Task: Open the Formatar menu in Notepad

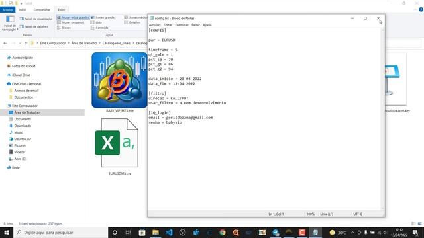Action: click(x=182, y=25)
